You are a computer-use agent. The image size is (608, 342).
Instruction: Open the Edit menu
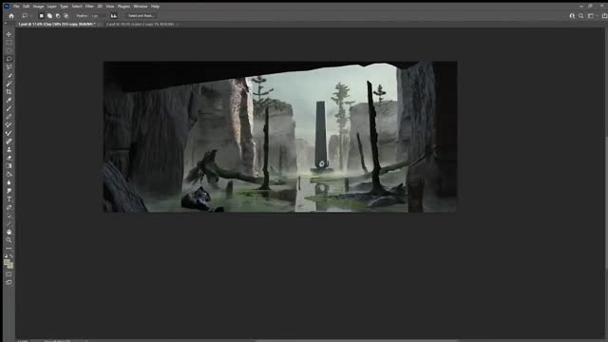pyautogui.click(x=26, y=7)
